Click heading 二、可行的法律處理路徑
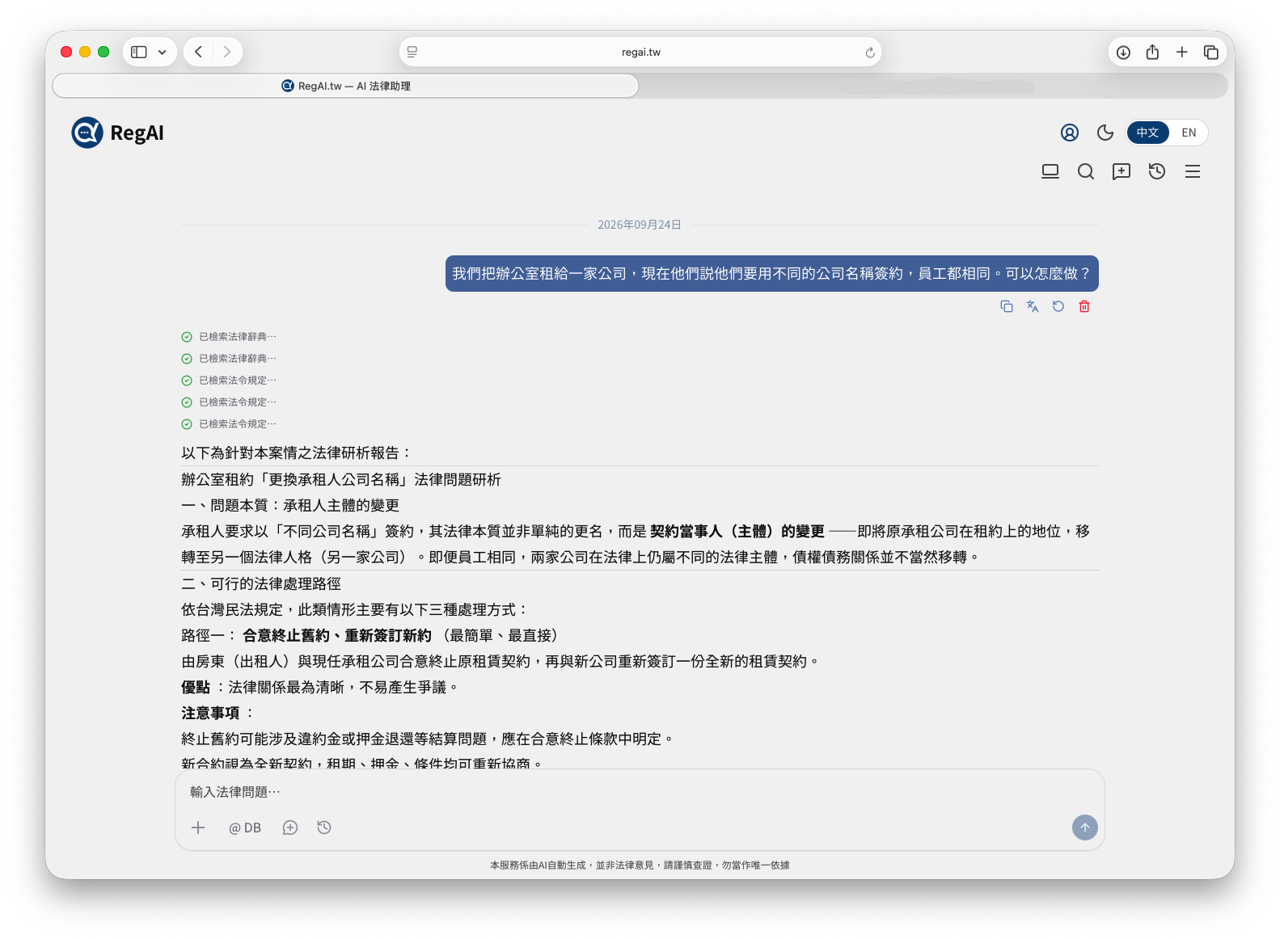 (261, 583)
